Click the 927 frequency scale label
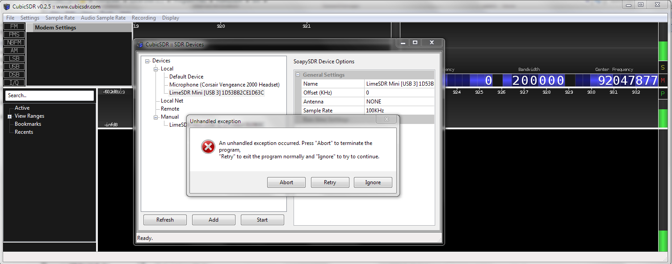672x264 pixels. coord(524,92)
